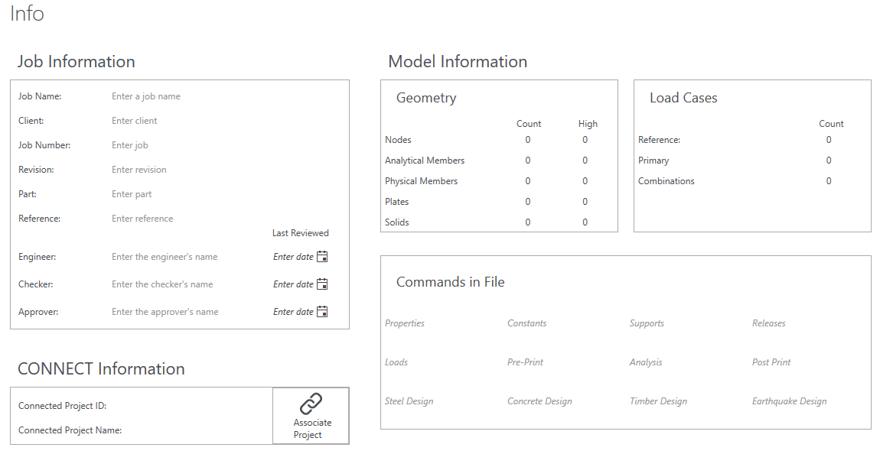The image size is (893, 467).
Task: Click the Enter date text for Engineer
Action: pos(293,257)
